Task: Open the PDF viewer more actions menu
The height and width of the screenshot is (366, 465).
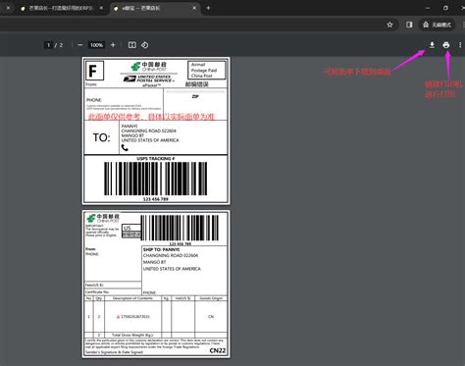Action: pos(460,45)
